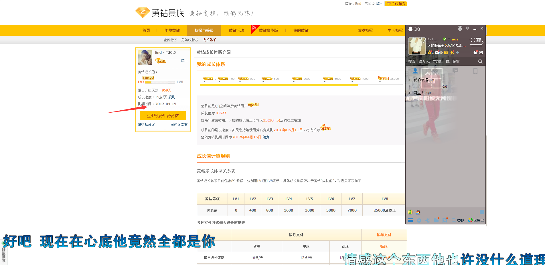Image resolution: width=545 pixels, height=265 pixels.
Task: Open QQ game penguin app icon
Action: tap(418, 212)
